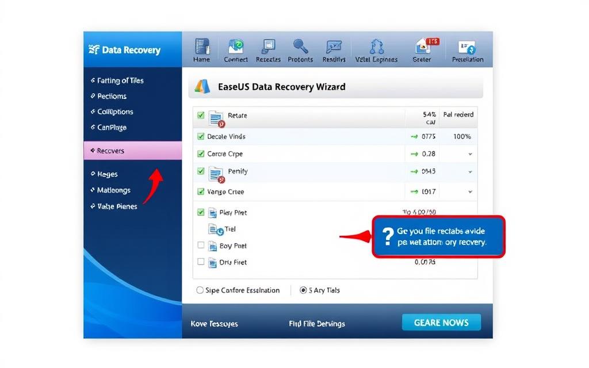Check the Boy Pnet checkbox

[x=201, y=245]
